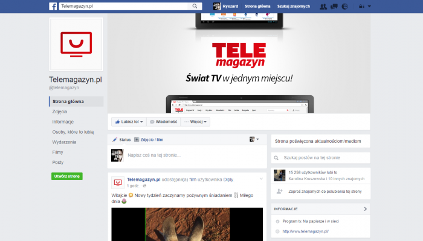The image size is (423, 241).
Task: Expand the Lubisz to! dropdown
Action: [x=128, y=121]
